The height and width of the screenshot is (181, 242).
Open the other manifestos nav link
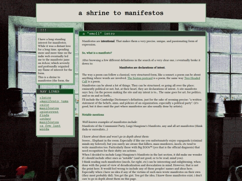(x=49, y=121)
